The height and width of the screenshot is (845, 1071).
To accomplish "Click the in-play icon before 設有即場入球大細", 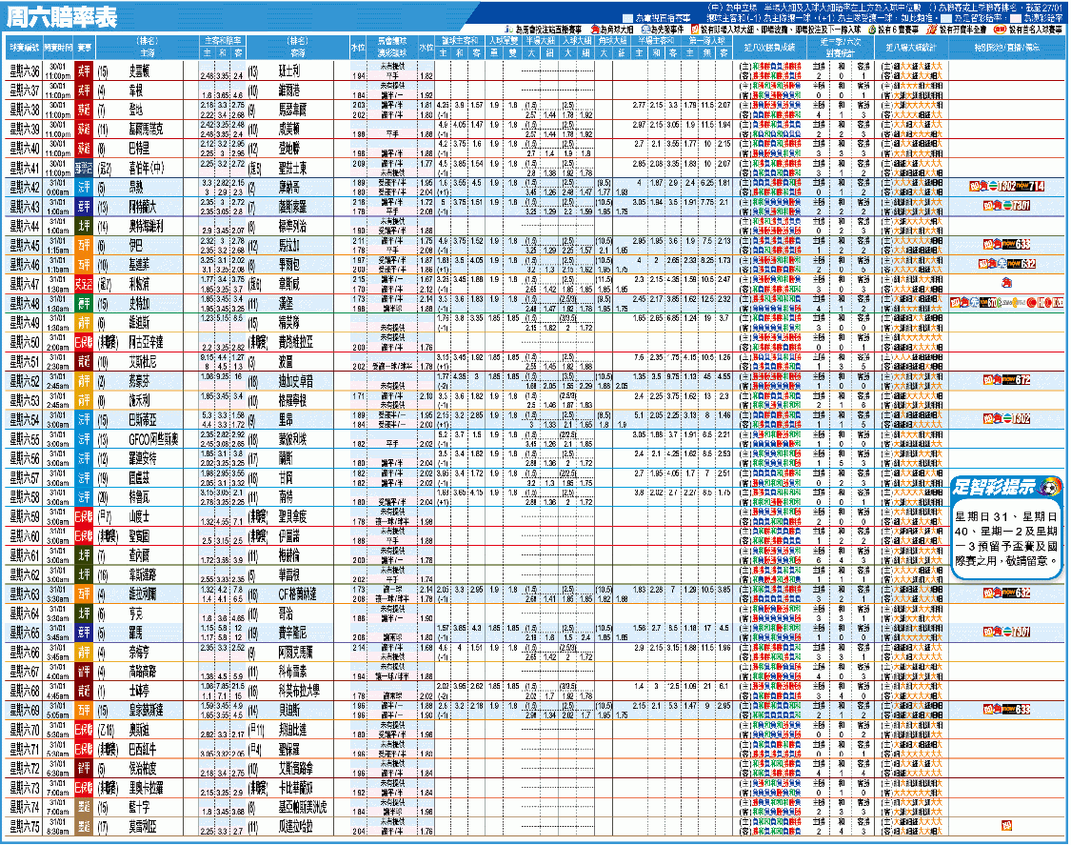I will [x=695, y=30].
